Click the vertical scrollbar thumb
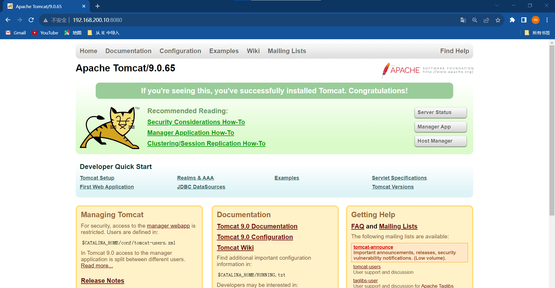 552,130
